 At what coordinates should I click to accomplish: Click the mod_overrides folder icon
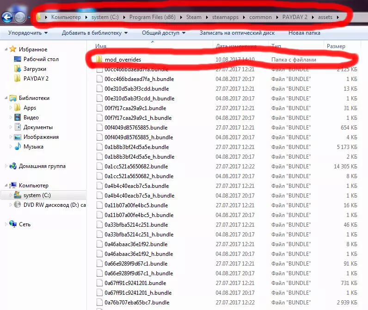point(99,59)
